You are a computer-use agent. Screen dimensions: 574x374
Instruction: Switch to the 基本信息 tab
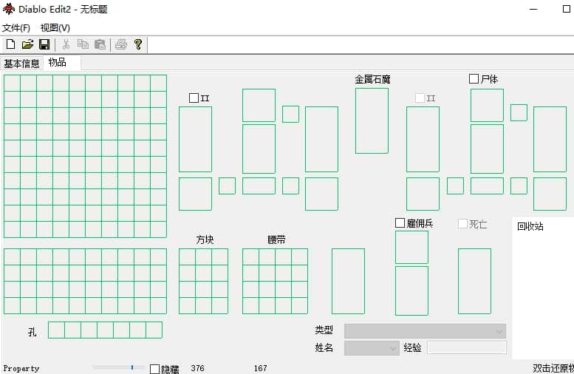point(21,64)
